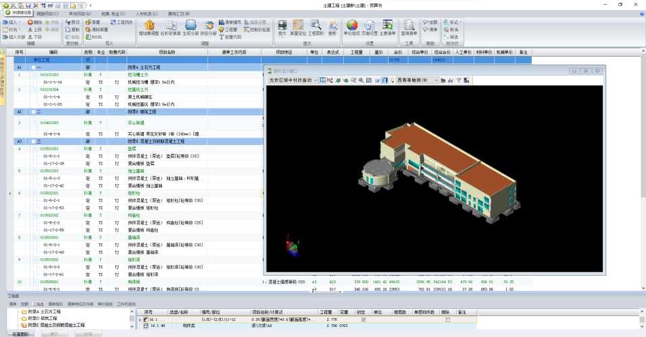
Task: Open 其他项目(Q) ribbon tab
Action: pos(80,14)
